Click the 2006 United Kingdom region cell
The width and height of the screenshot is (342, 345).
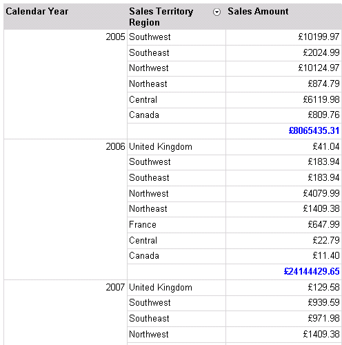[177, 147]
